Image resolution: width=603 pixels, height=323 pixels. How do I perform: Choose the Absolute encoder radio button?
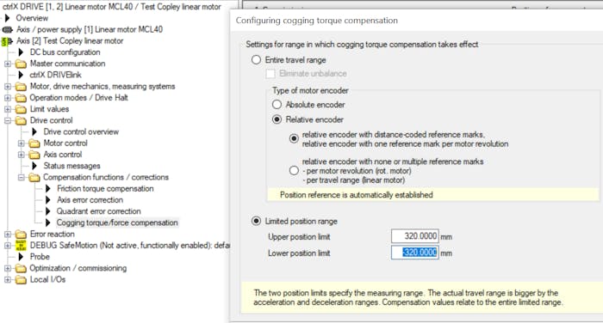pos(277,104)
